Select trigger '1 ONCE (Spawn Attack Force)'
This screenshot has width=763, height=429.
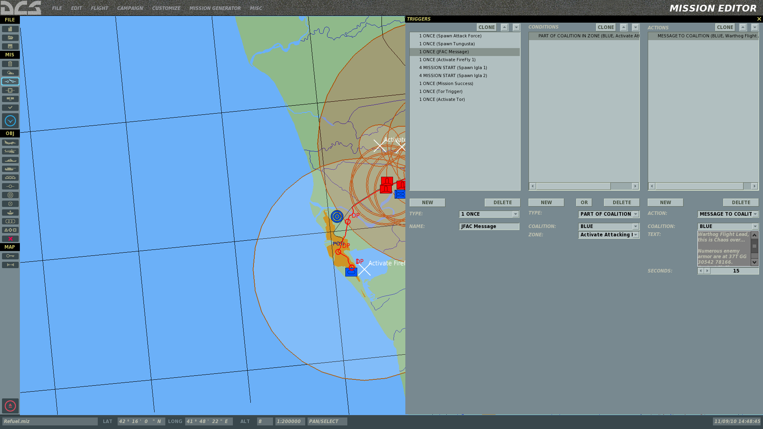tap(465, 36)
